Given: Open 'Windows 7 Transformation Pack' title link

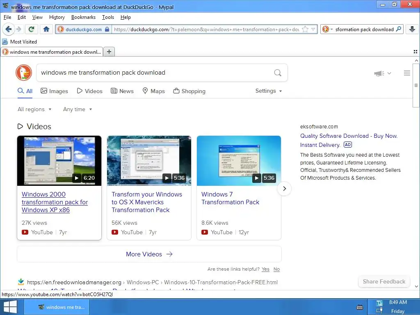Looking at the screenshot, I should pyautogui.click(x=230, y=198).
